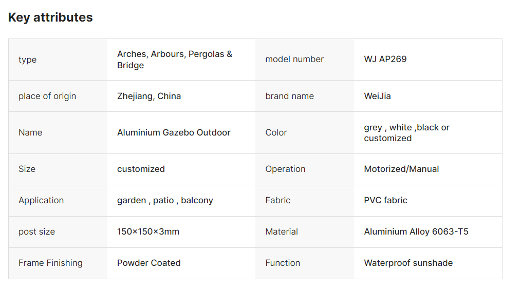521x290 pixels.
Task: Click the PVC fabric value
Action: coord(385,200)
